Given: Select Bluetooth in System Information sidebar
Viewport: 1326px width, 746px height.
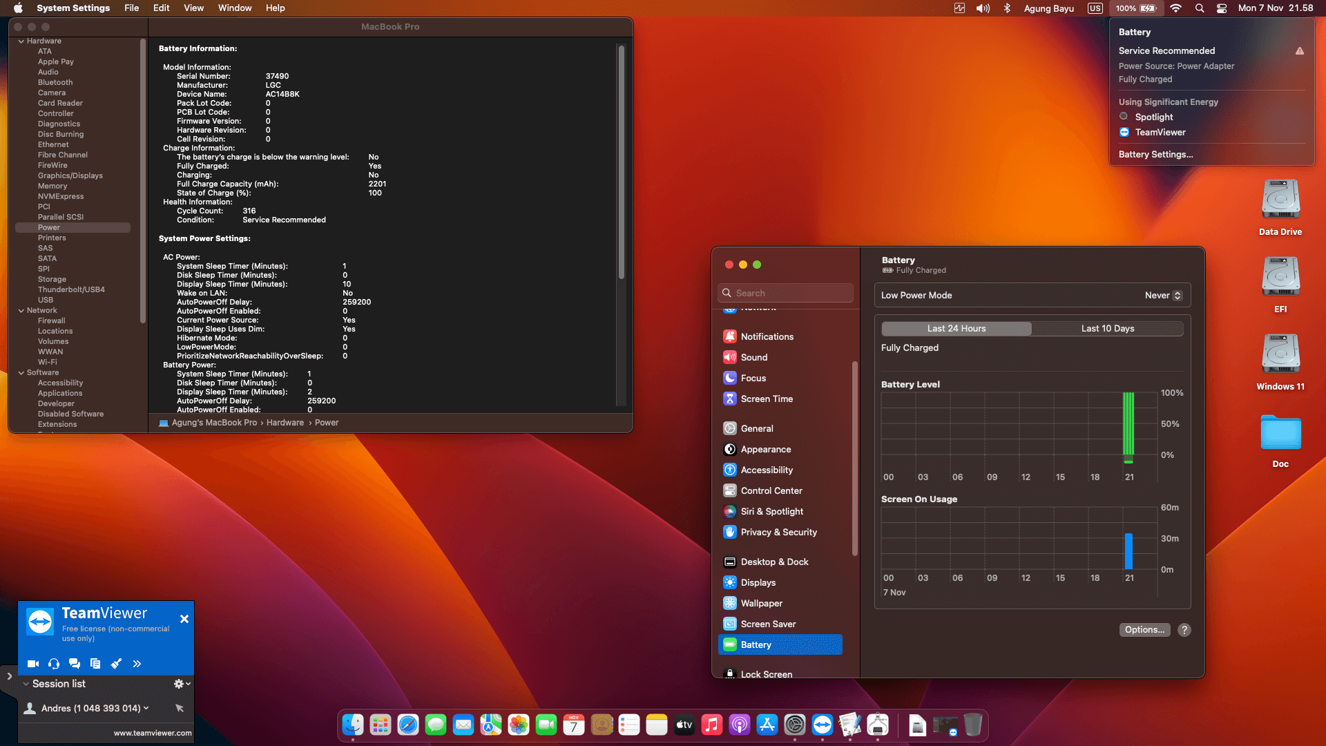Looking at the screenshot, I should [x=55, y=82].
